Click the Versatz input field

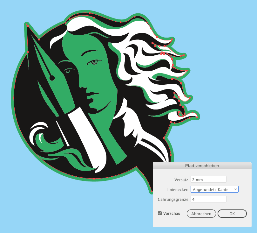[x=208, y=180]
